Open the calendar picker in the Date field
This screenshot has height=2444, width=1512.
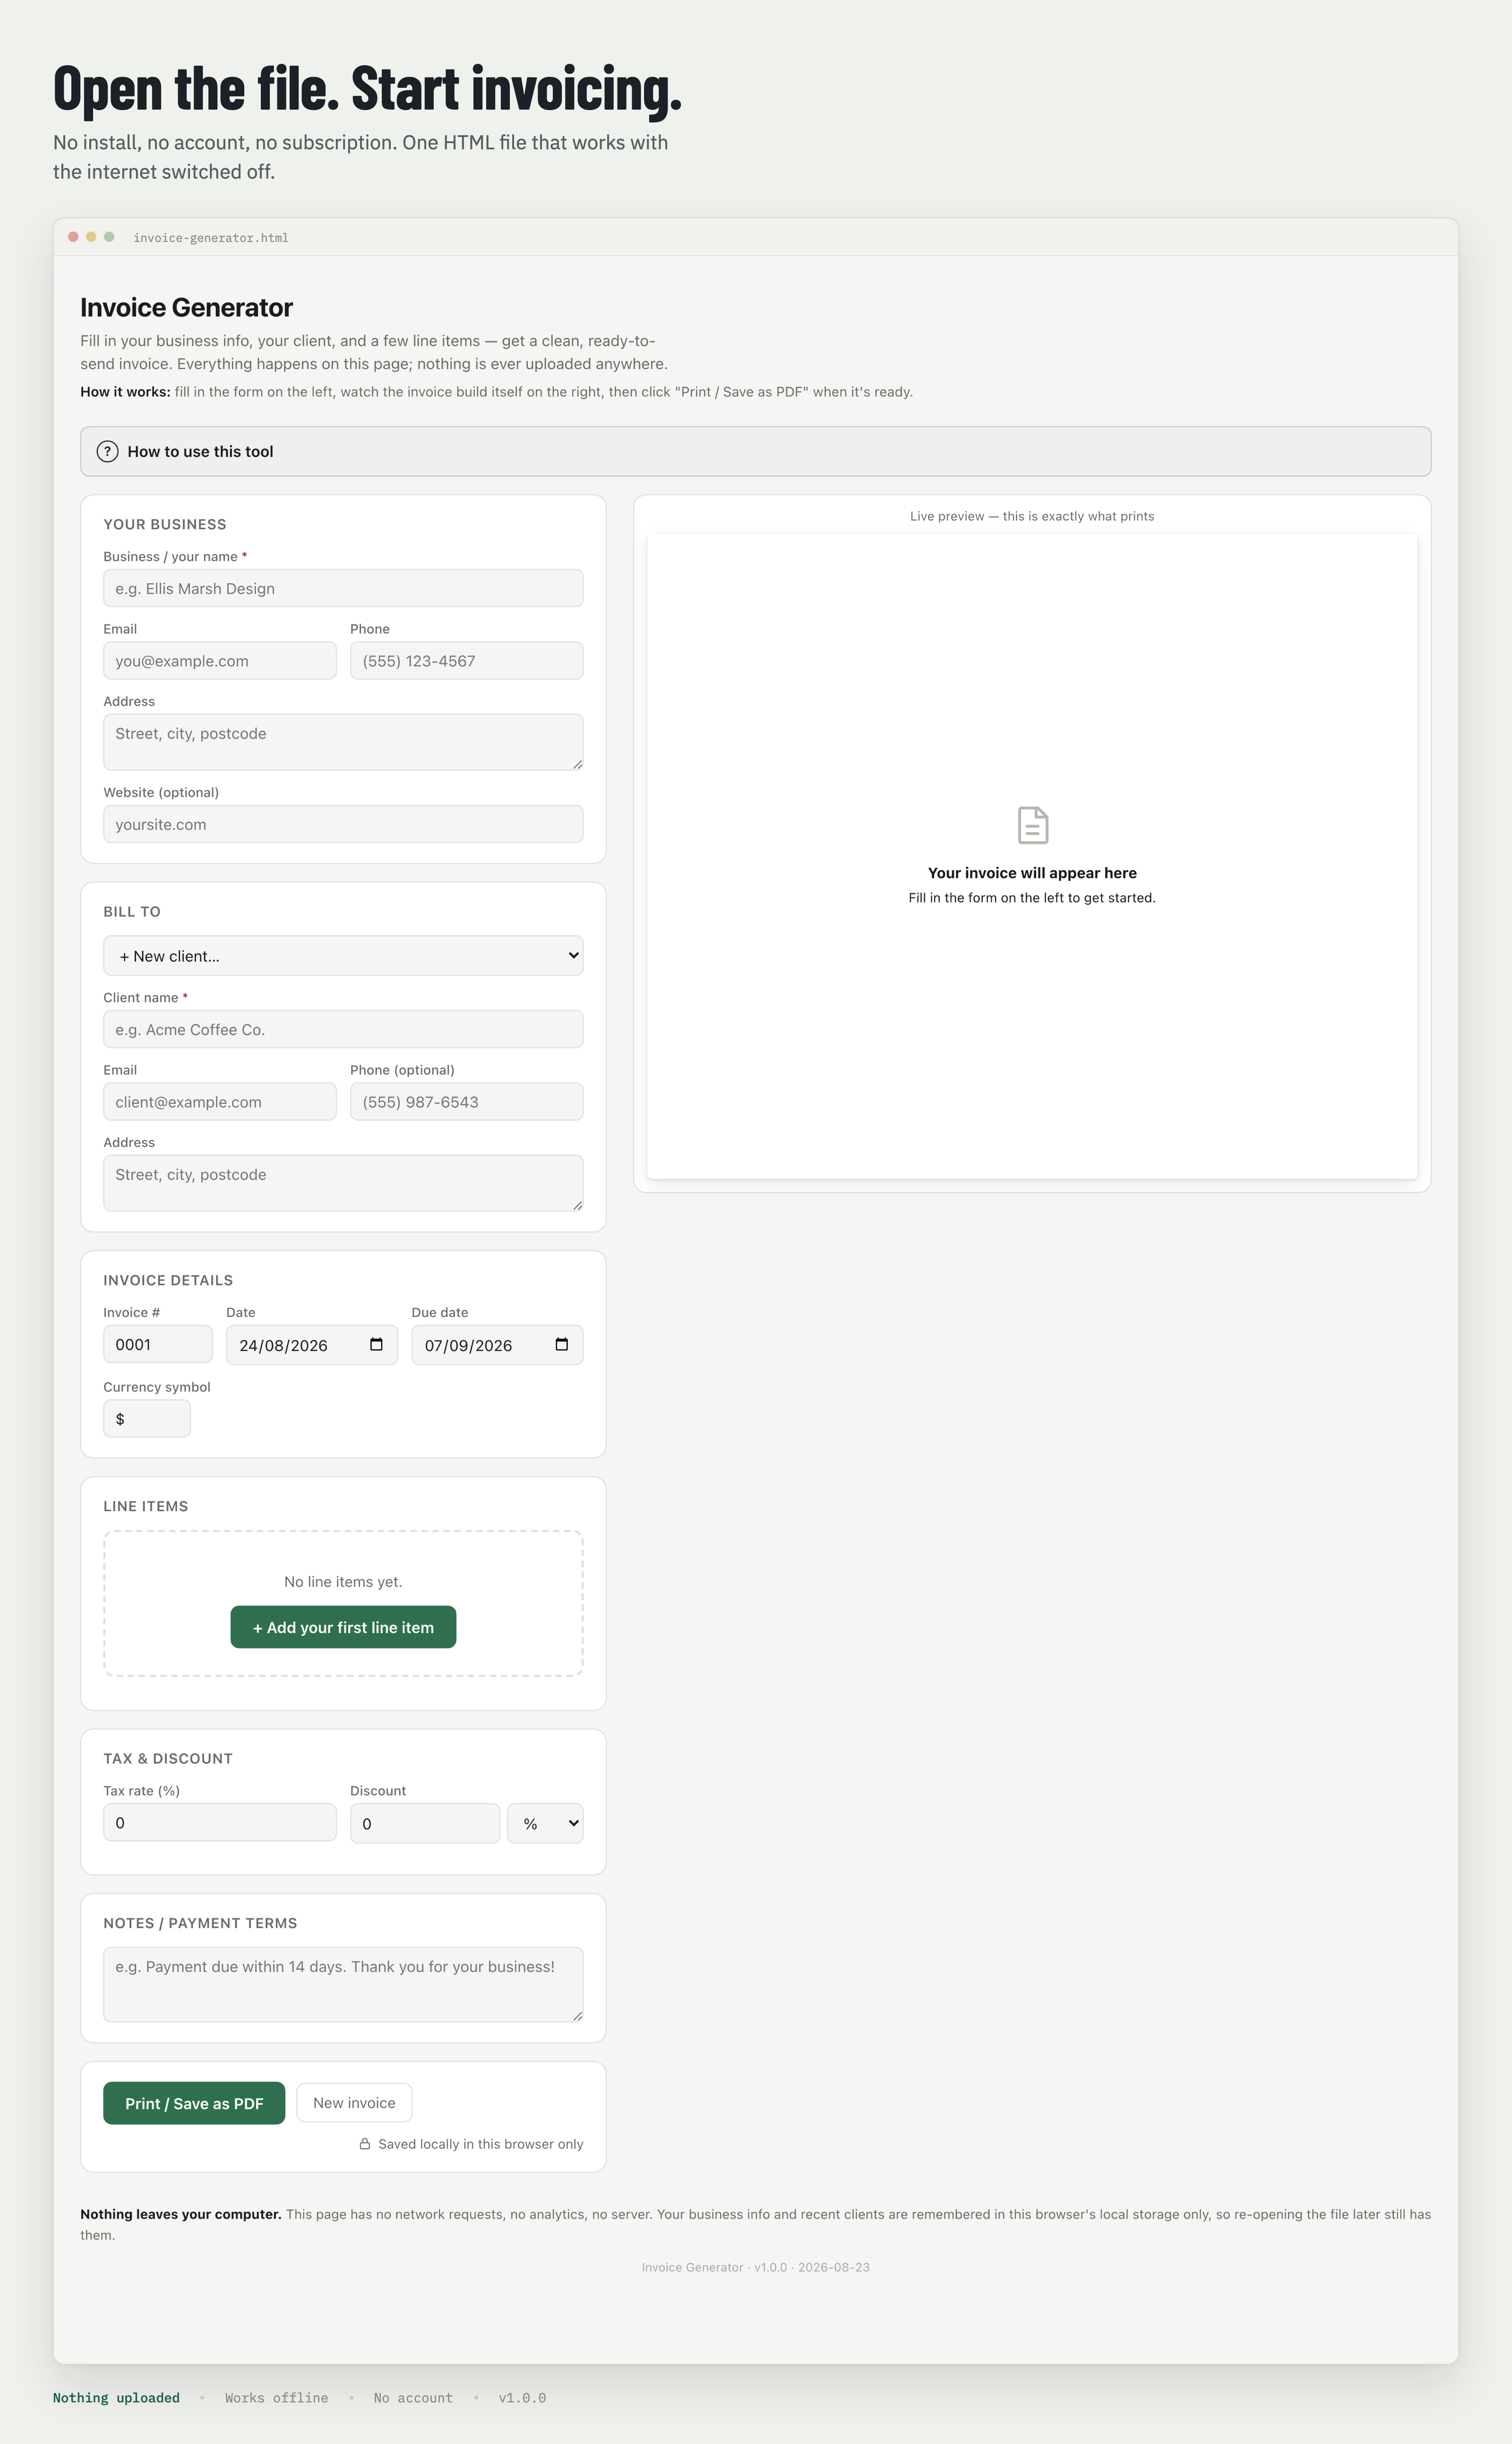tap(376, 1344)
